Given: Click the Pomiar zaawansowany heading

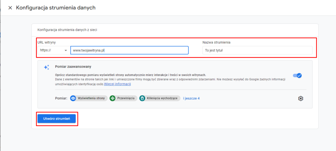Looking at the screenshot, I should (71, 67).
